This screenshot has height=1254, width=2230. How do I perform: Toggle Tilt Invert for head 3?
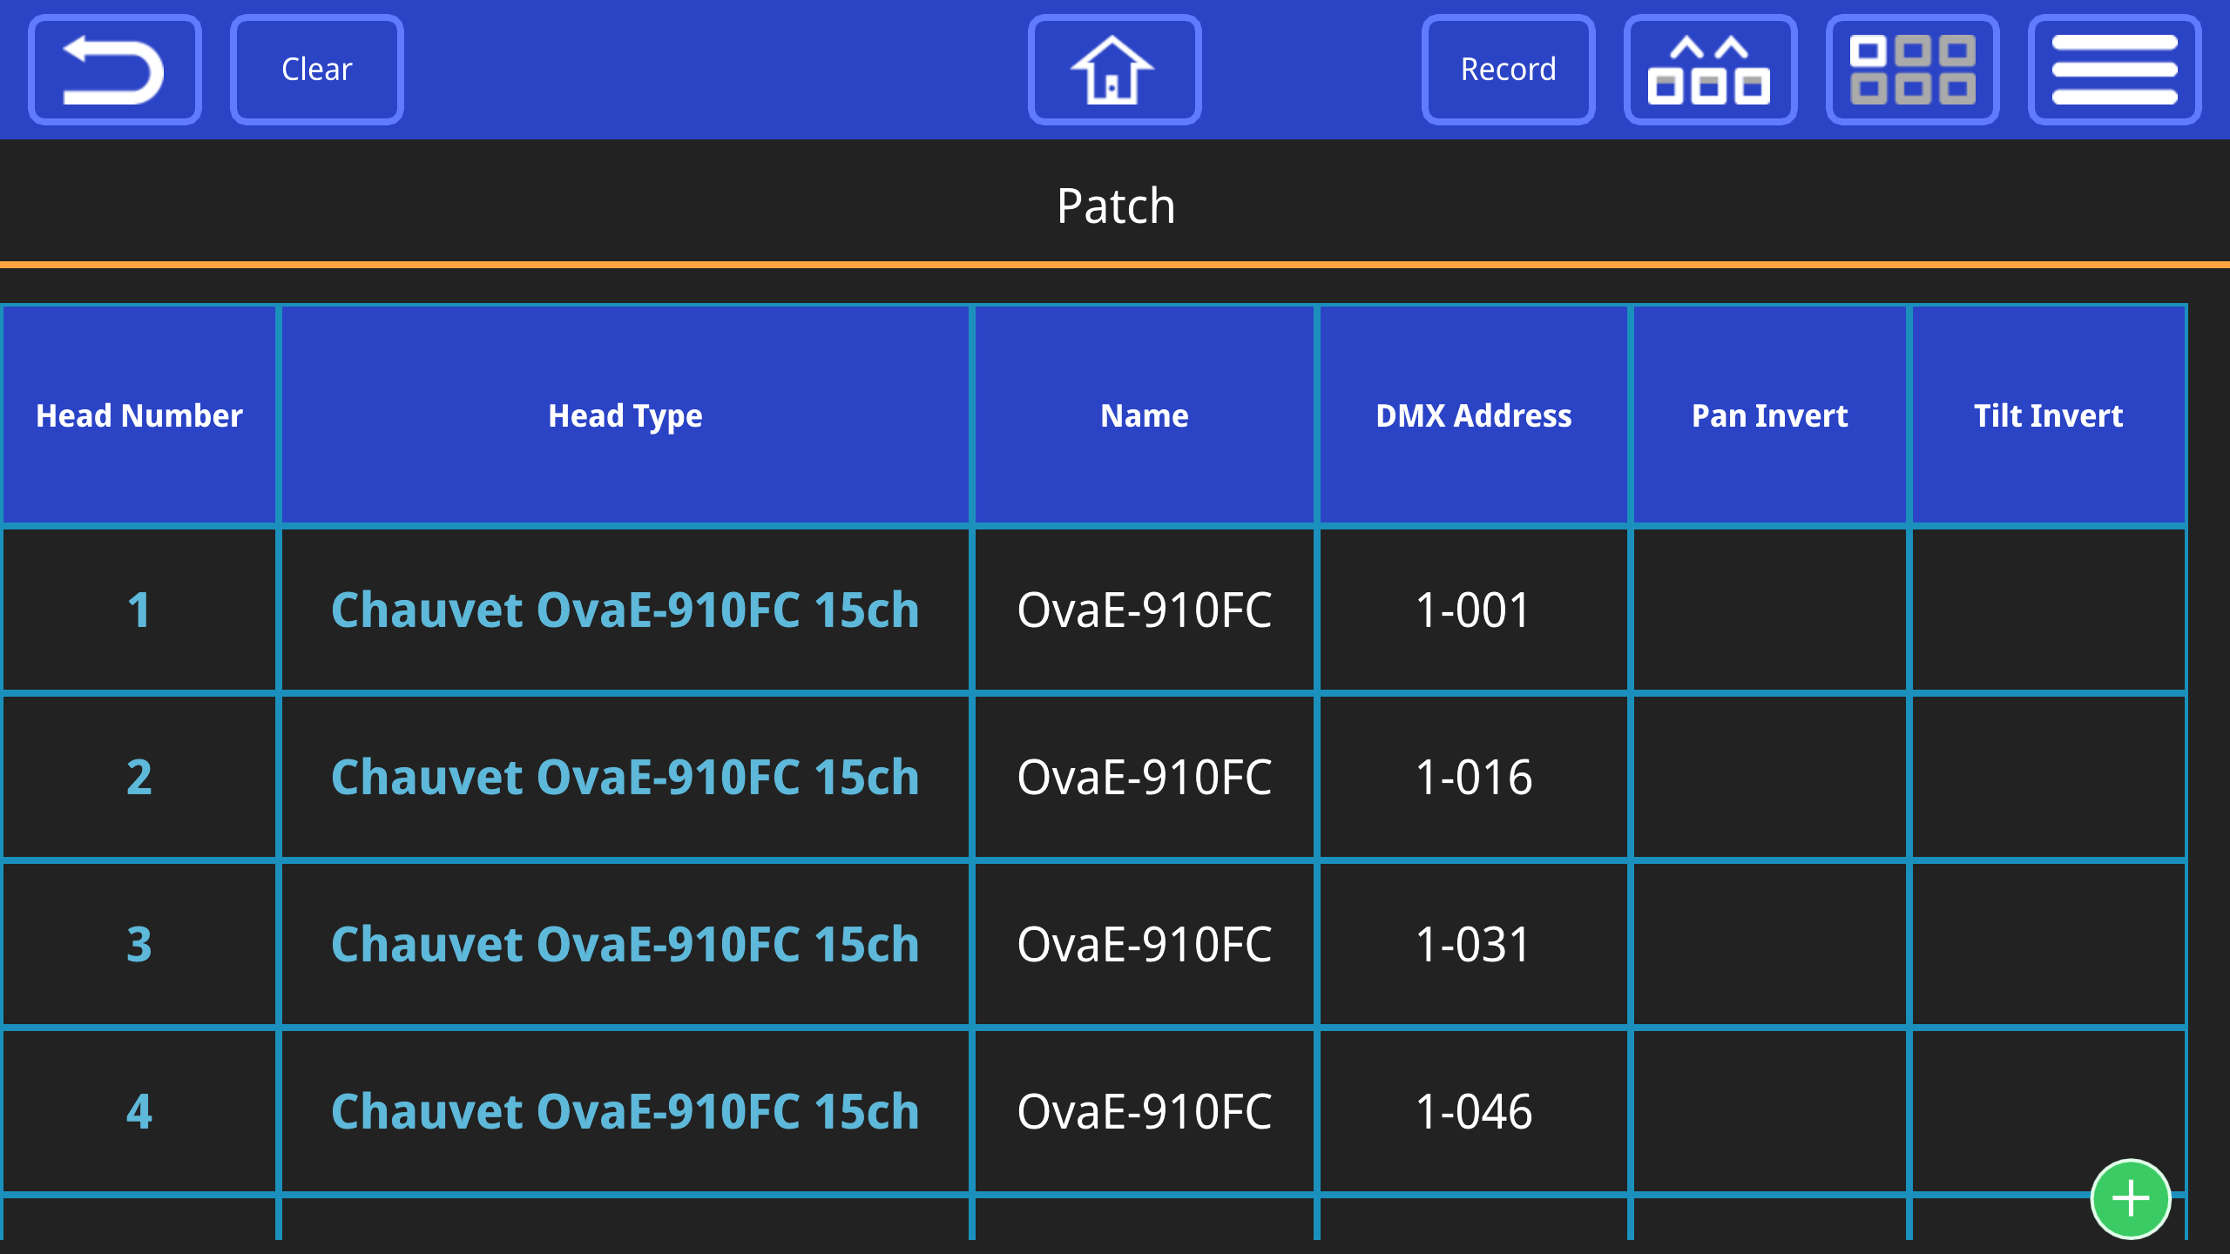[x=2049, y=944]
